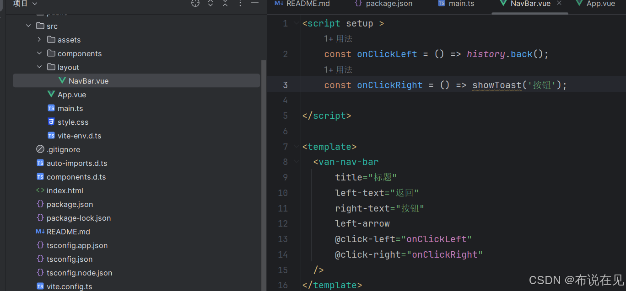Click the usages hint above onClickLeft
Screen dimensions: 626x291
point(338,39)
